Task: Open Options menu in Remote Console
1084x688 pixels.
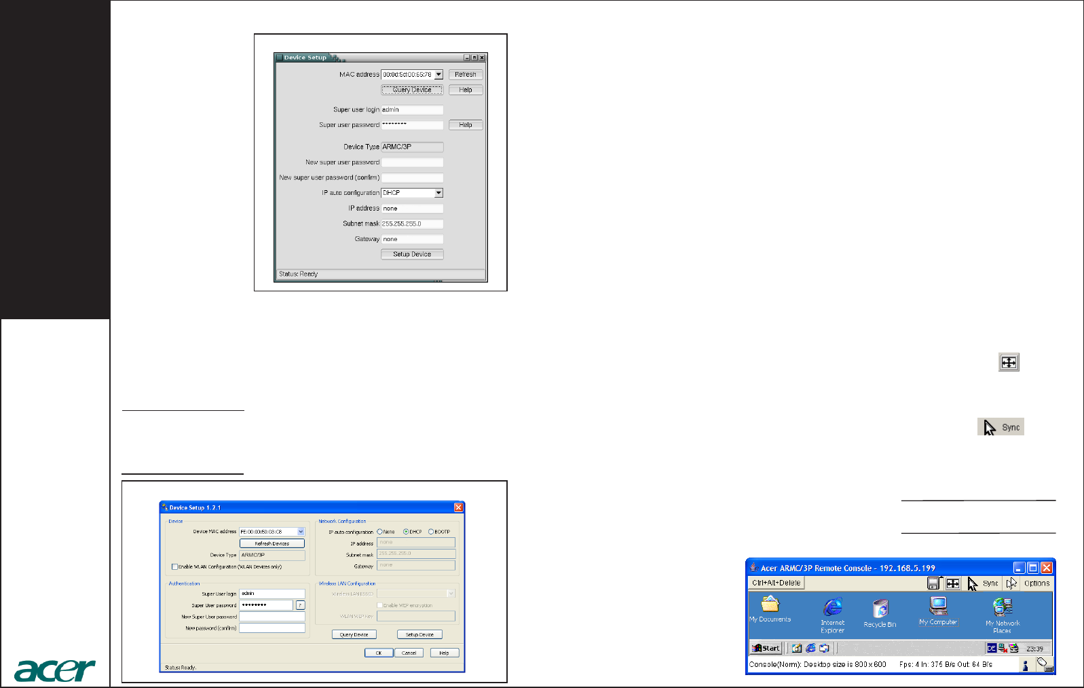Action: click(x=1036, y=583)
